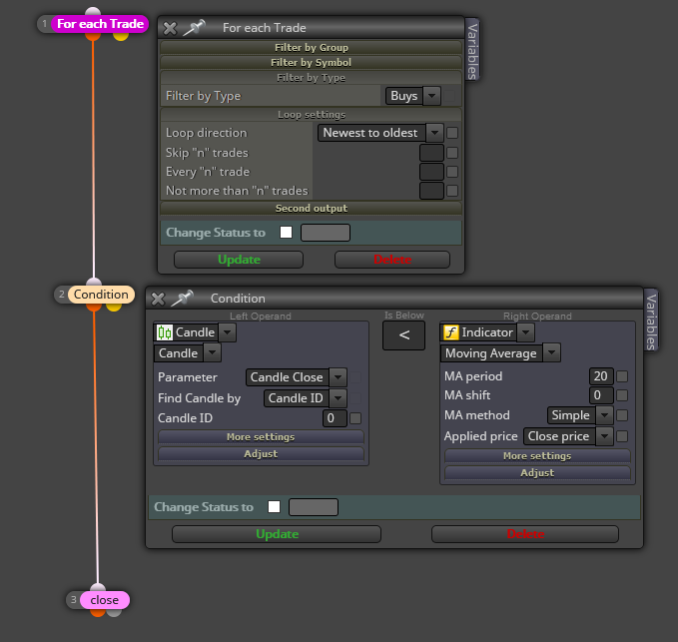Toggle checkbox next to Loop direction
This screenshot has width=678, height=642.
click(452, 133)
